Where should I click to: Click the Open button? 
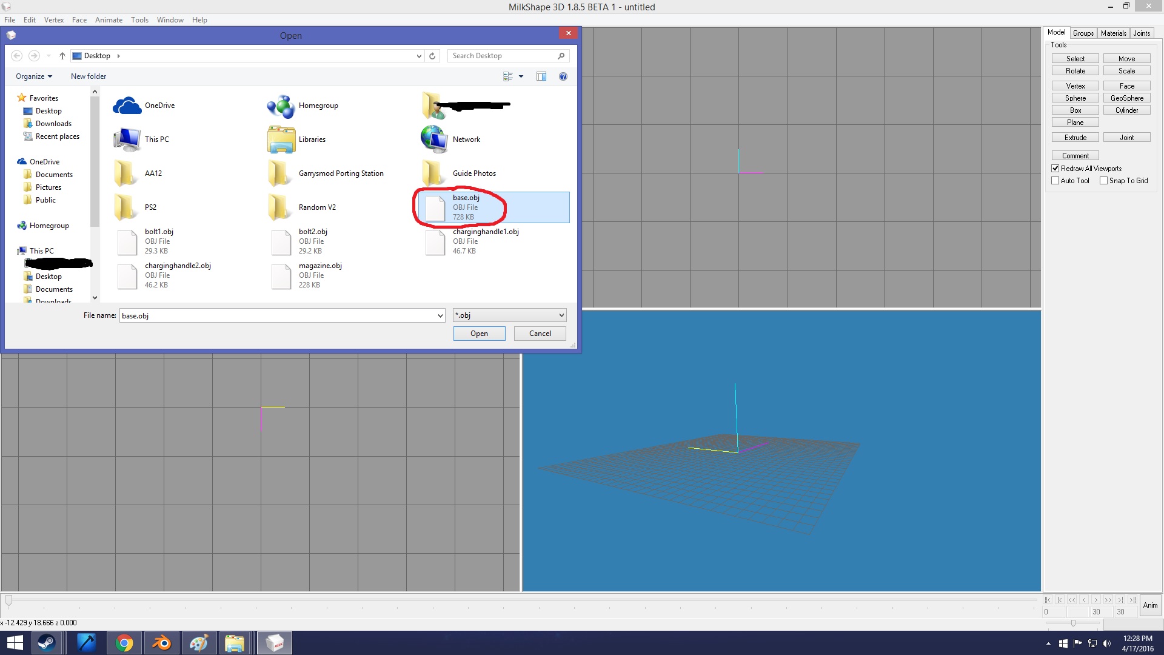(479, 334)
